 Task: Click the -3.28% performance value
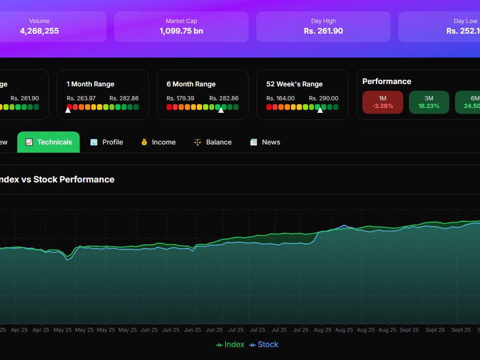tap(383, 106)
